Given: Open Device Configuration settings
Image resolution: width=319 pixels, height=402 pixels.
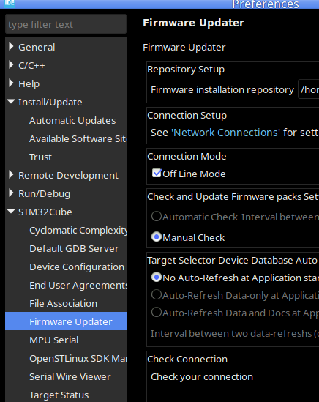Looking at the screenshot, I should tap(77, 267).
